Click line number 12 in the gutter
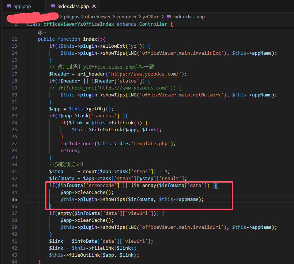Viewport: 294px width, 264px height. coord(14,39)
